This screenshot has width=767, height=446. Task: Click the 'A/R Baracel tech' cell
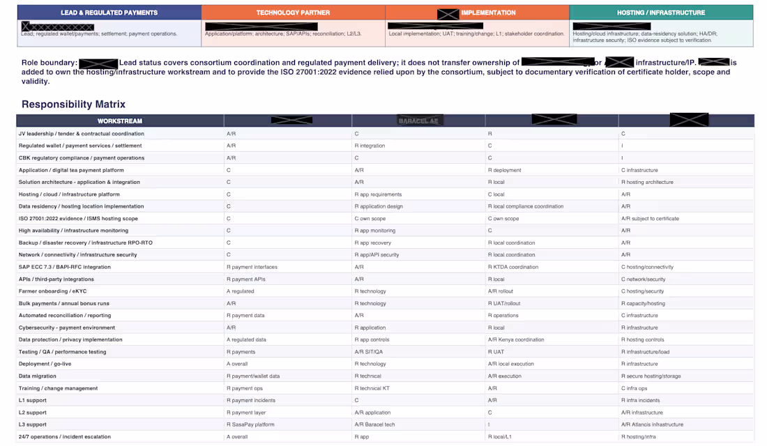click(x=374, y=424)
